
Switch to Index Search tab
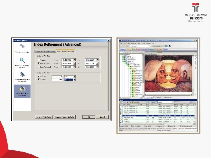click(x=159, y=49)
